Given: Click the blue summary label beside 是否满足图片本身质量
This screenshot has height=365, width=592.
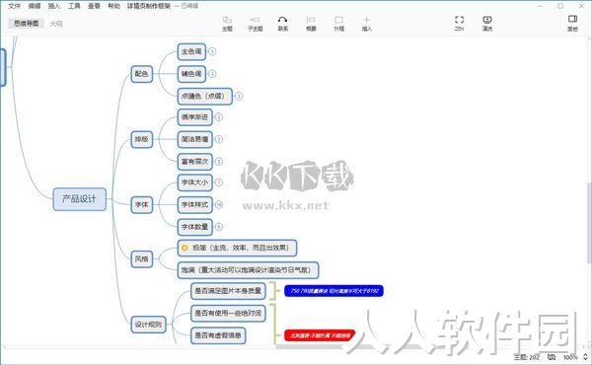Looking at the screenshot, I should [x=333, y=291].
